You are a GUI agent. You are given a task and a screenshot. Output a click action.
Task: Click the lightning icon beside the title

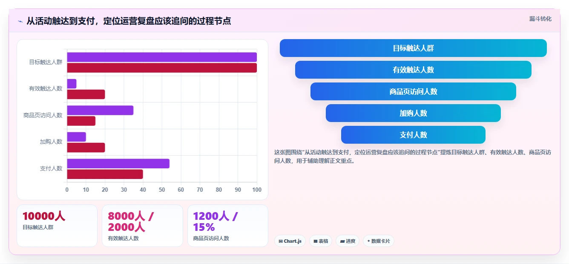20,21
